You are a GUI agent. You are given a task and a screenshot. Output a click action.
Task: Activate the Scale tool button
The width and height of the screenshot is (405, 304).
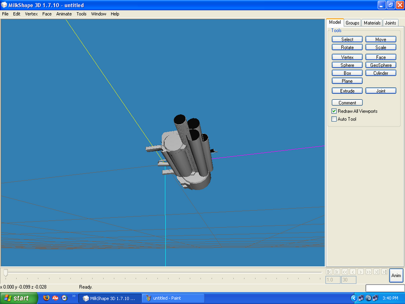tap(381, 47)
